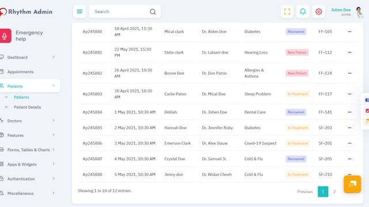This screenshot has width=369, height=207.
Task: Click the Dashboard sidebar icon
Action: pos(2,57)
